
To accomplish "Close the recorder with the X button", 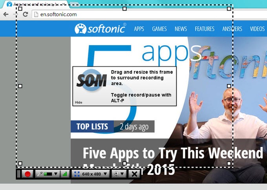I will (x=134, y=174).
